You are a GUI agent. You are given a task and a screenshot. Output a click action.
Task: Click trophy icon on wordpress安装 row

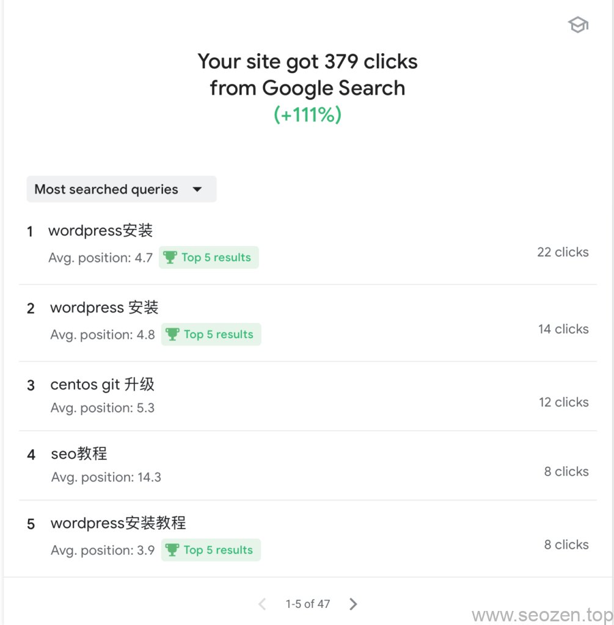(x=170, y=258)
